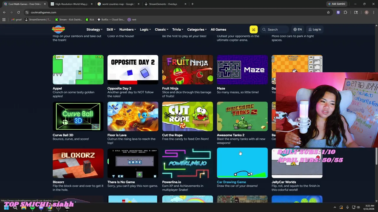Expand the Trivia menu
Viewport: 378px width, 212px height.
177,29
